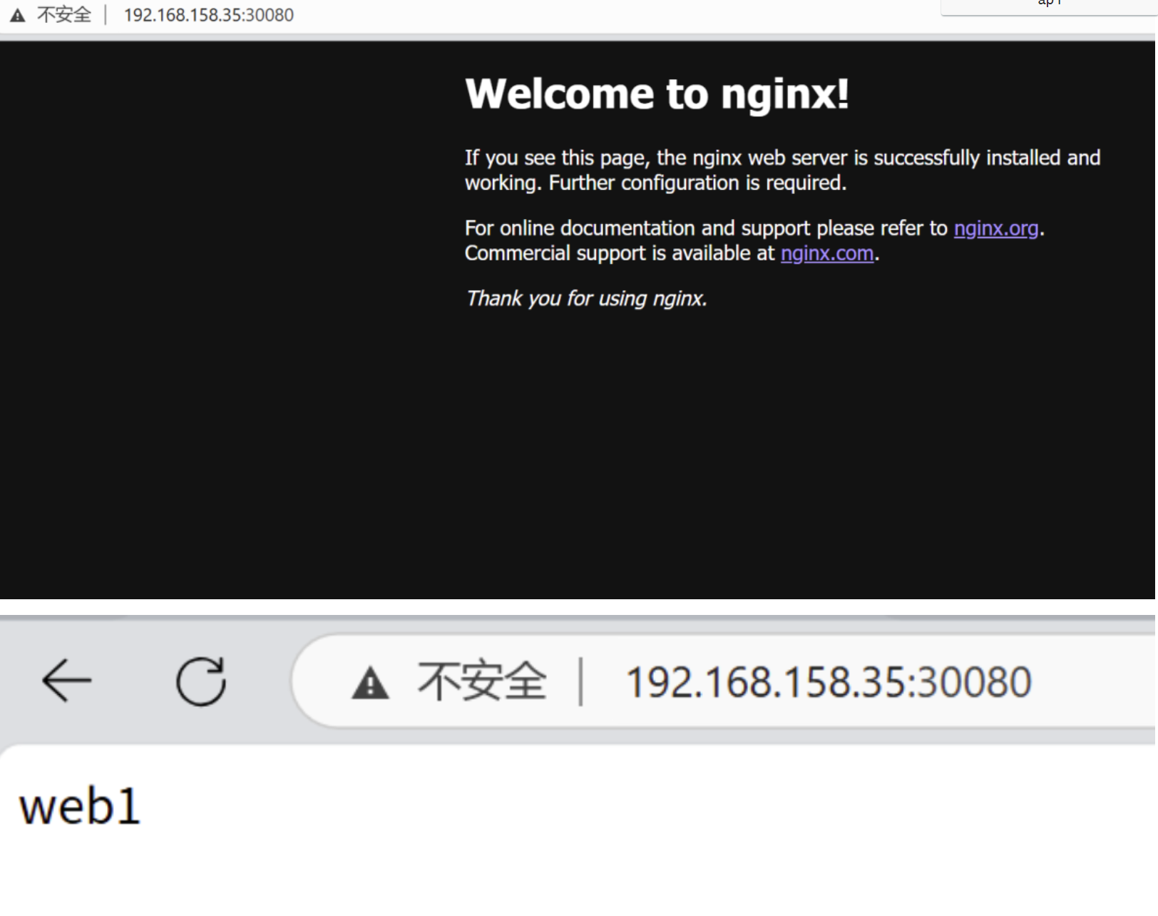The width and height of the screenshot is (1158, 916).
Task: Click the 'web1' page text
Action: coord(79,807)
